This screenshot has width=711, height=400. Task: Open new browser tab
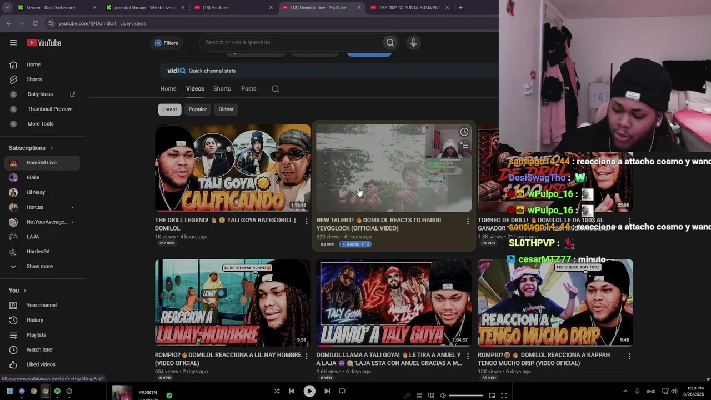(x=460, y=8)
